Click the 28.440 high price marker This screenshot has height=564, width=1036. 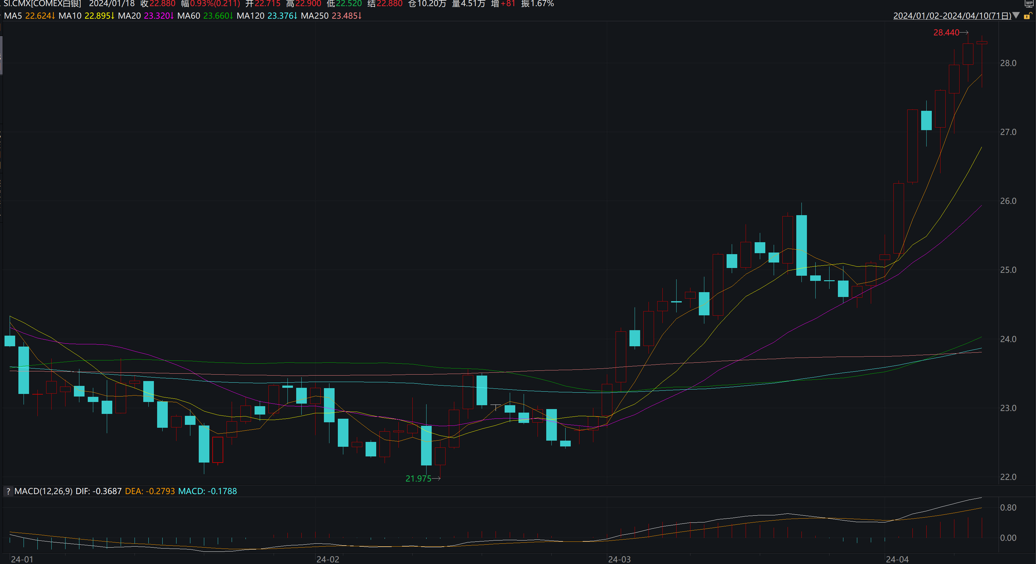pos(946,33)
